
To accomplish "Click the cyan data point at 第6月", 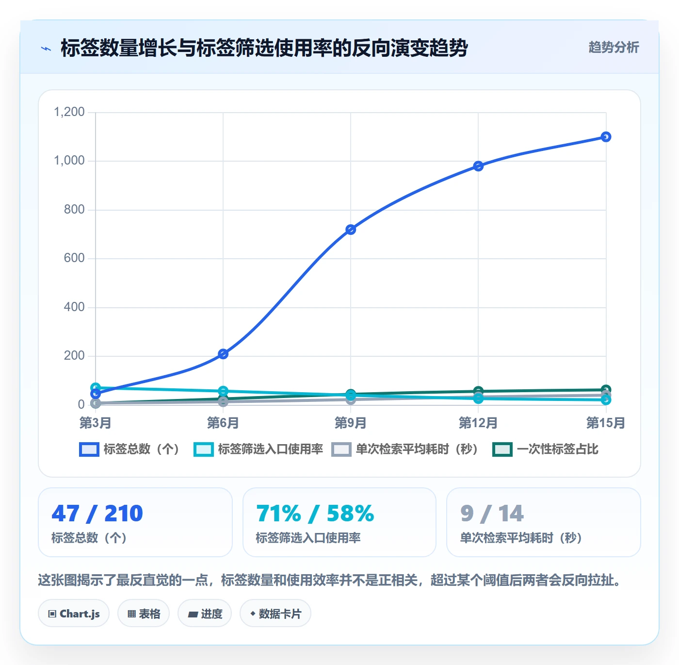I will coord(223,391).
